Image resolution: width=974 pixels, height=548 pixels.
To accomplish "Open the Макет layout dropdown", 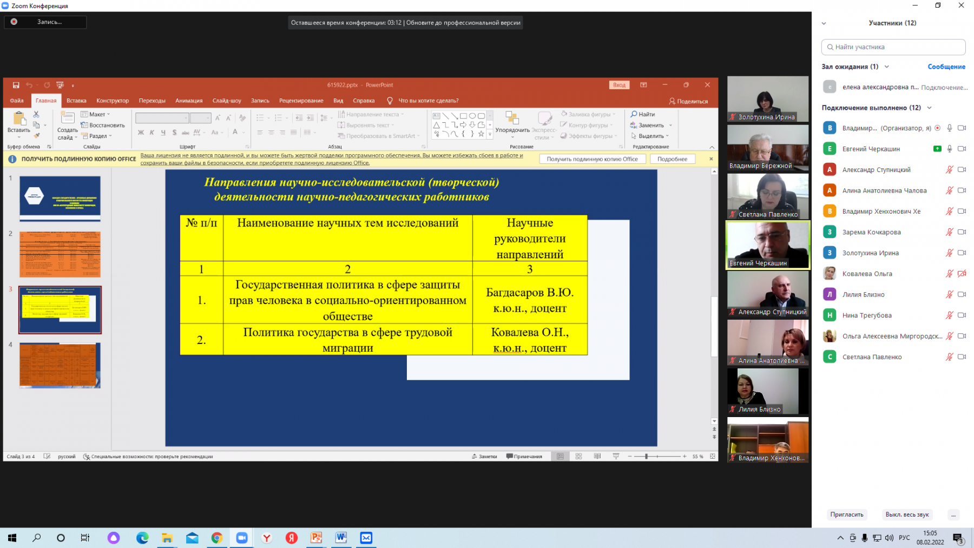I will 96,114.
